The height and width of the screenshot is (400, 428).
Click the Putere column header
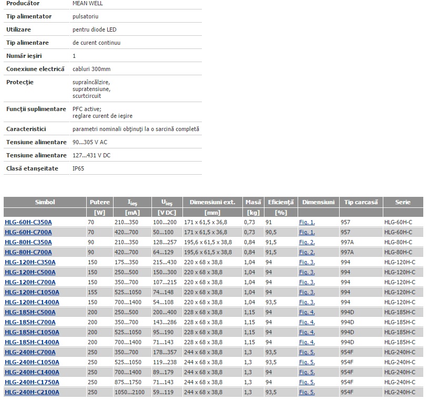(x=99, y=202)
